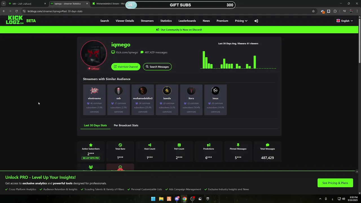Switch to Last 30 Days Stats tab
Image resolution: width=361 pixels, height=203 pixels.
[95, 125]
